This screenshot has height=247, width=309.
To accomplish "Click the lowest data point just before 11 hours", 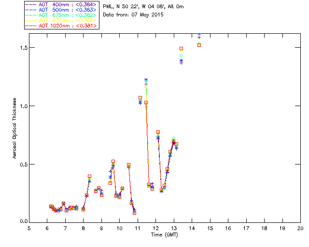I will point(134,213).
